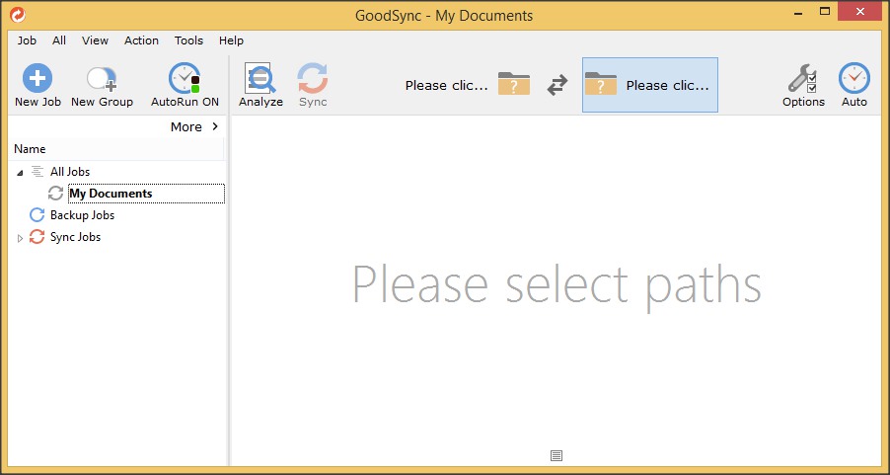Open the Tools menu
This screenshot has height=475, width=890.
pos(188,40)
